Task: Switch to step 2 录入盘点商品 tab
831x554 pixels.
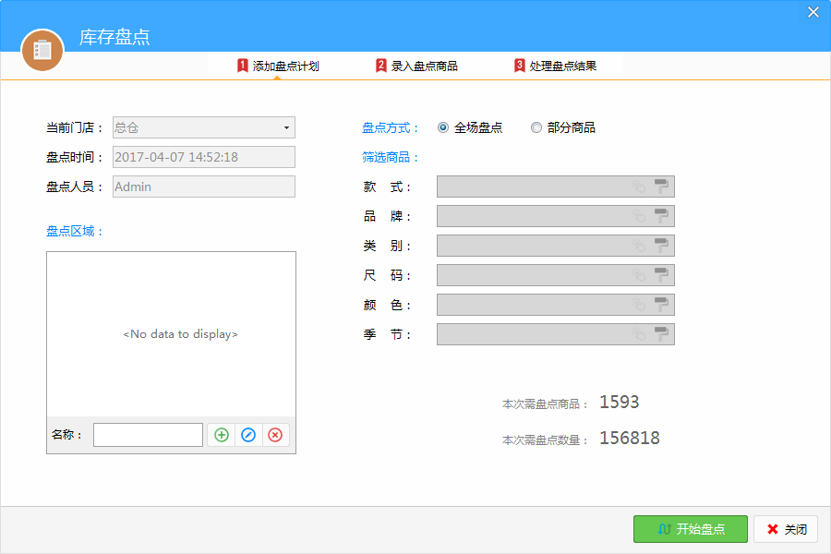Action: [x=416, y=66]
